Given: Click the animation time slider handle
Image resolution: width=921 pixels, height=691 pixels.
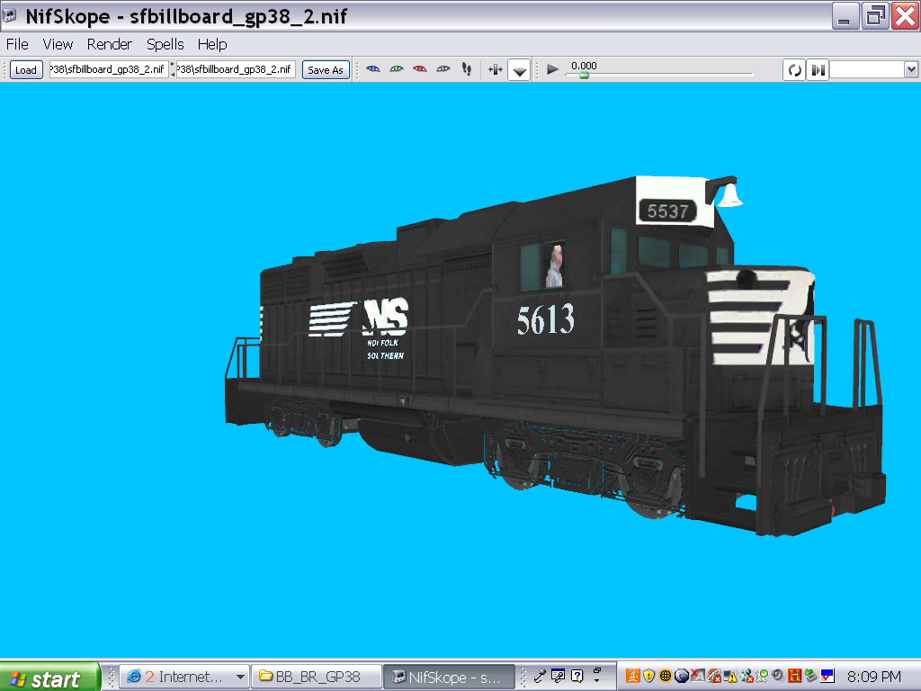Looking at the screenshot, I should [x=584, y=75].
